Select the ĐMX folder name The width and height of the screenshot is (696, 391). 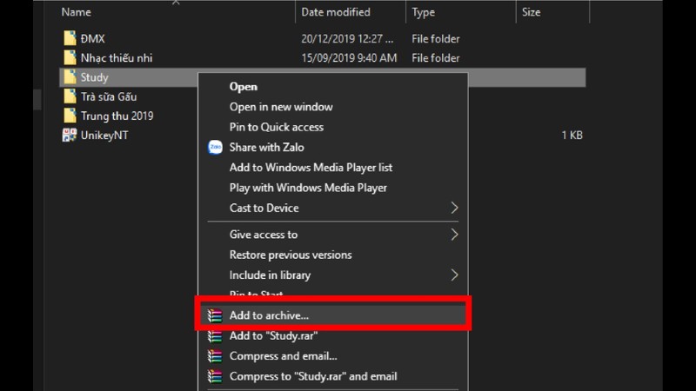point(93,38)
